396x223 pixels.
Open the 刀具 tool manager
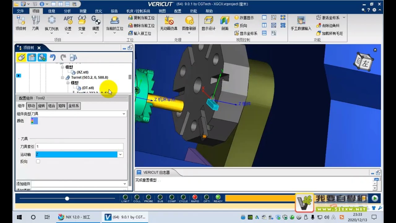point(36,23)
